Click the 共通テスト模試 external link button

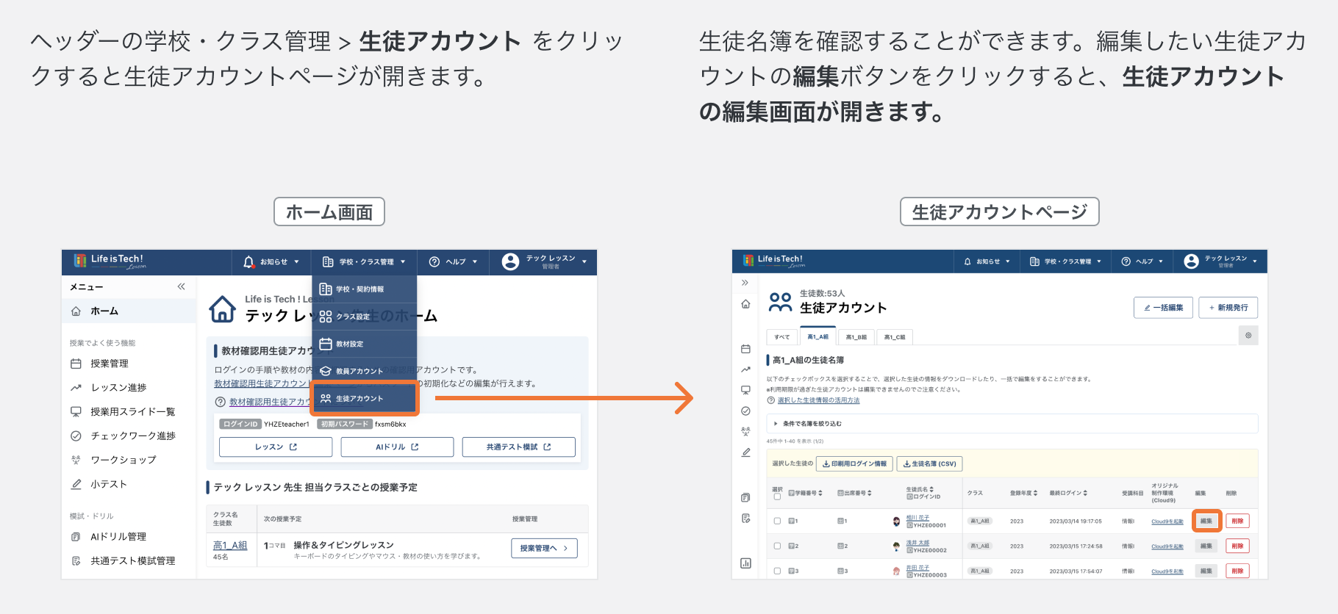pos(518,447)
